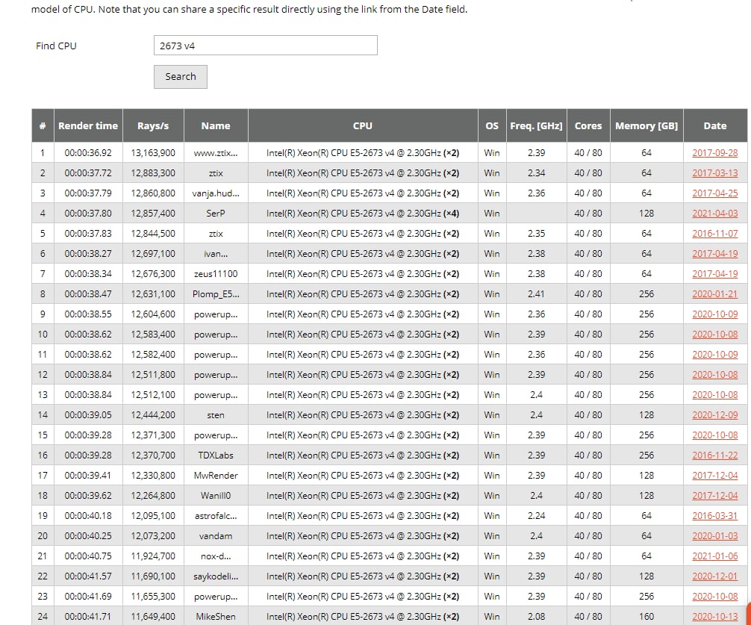Click render time 00:00:36.92
751x625 pixels.
[88, 153]
